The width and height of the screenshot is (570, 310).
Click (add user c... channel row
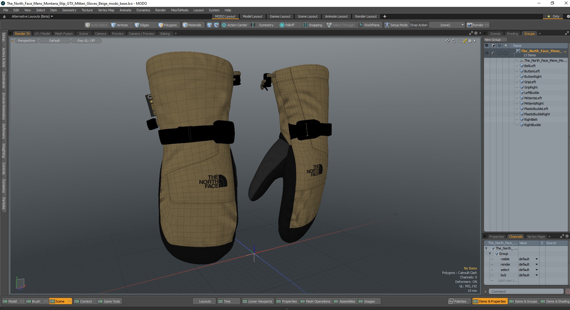click(x=508, y=280)
